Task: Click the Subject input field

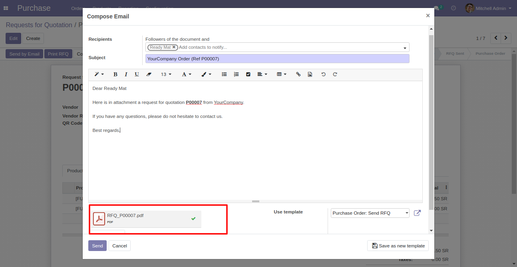Action: [277, 59]
